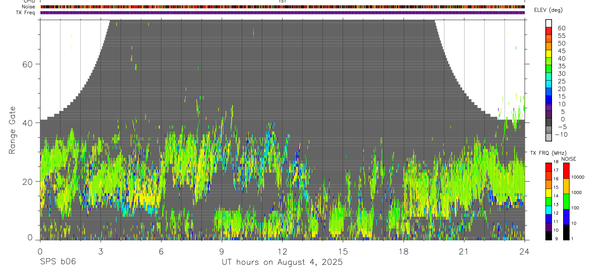Click the Noise color strip above the plot

[x=282, y=7]
